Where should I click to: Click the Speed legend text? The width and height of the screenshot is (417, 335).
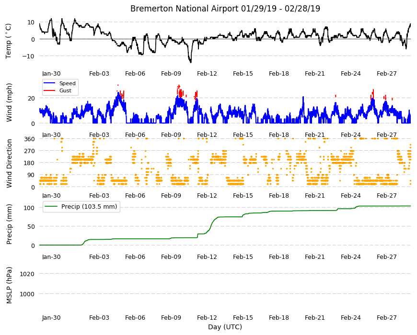click(x=67, y=83)
